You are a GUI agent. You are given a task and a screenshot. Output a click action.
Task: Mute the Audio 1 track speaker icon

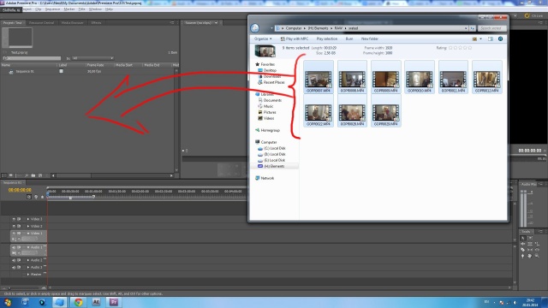[x=14, y=247]
